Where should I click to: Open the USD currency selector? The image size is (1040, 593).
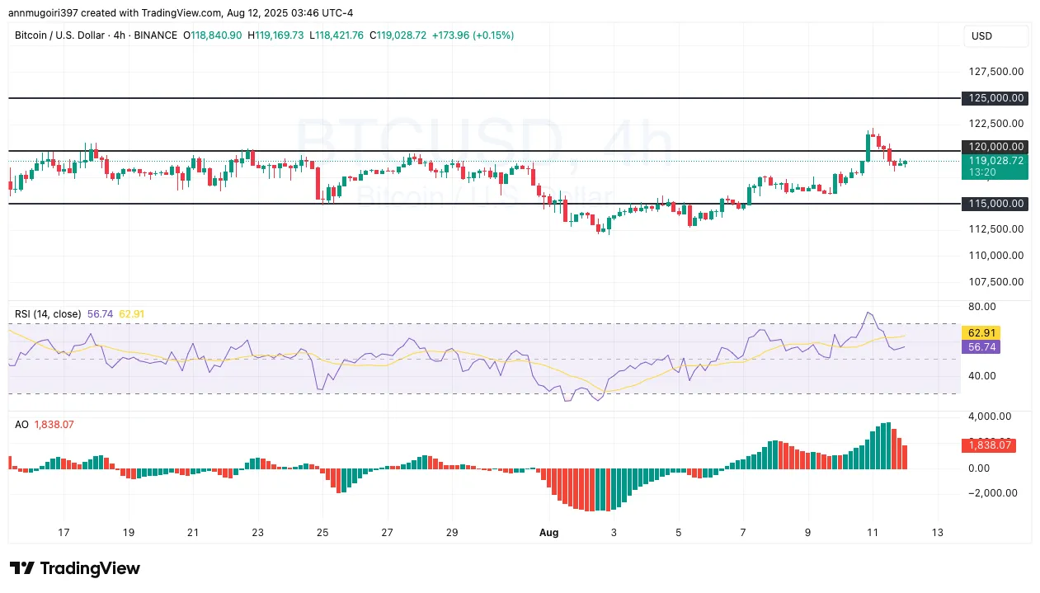(995, 35)
